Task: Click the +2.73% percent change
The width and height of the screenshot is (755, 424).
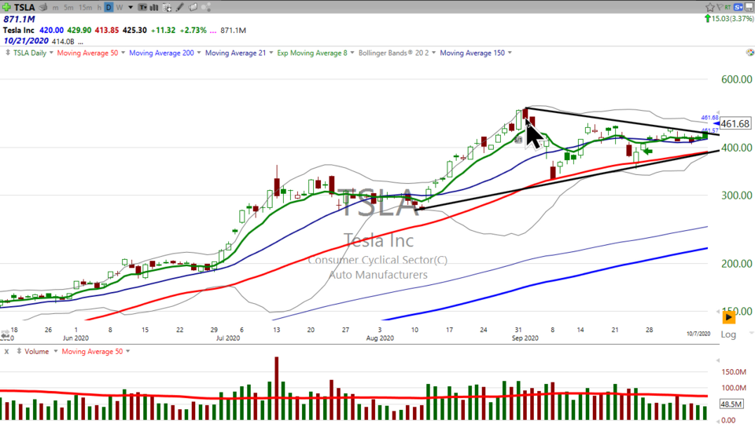Action: (x=193, y=30)
